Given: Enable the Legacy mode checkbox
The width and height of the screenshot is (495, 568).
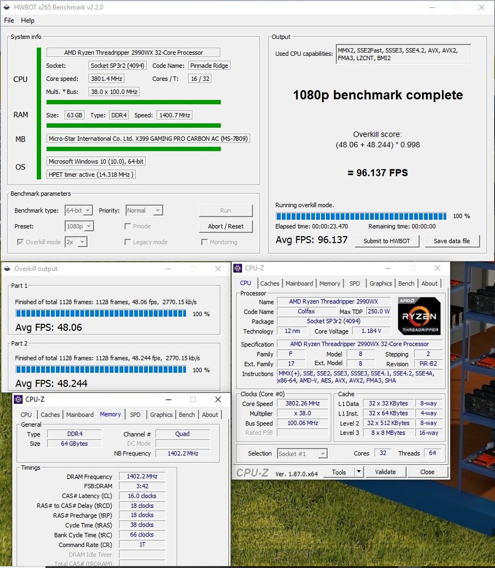Looking at the screenshot, I should 127,242.
